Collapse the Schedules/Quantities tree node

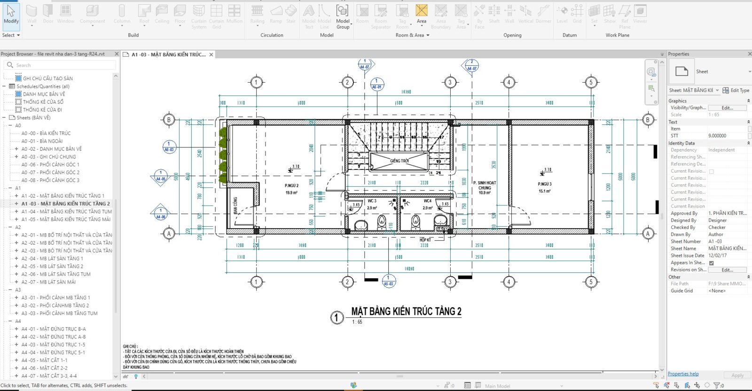click(4, 86)
